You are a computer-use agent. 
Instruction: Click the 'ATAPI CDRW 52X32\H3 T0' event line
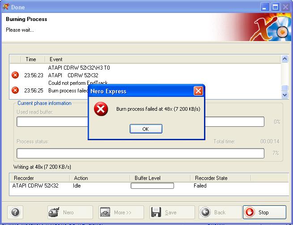pos(79,68)
